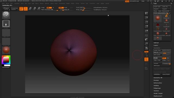The height and width of the screenshot is (98, 174).
Task: Click the SwitchColor button
Action: pos(6,67)
